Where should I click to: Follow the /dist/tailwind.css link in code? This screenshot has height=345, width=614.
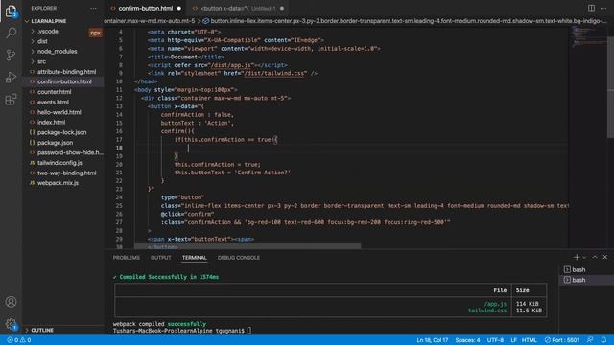[274, 73]
